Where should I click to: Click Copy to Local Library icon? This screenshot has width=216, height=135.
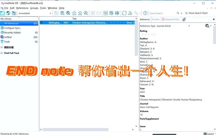[56, 13]
